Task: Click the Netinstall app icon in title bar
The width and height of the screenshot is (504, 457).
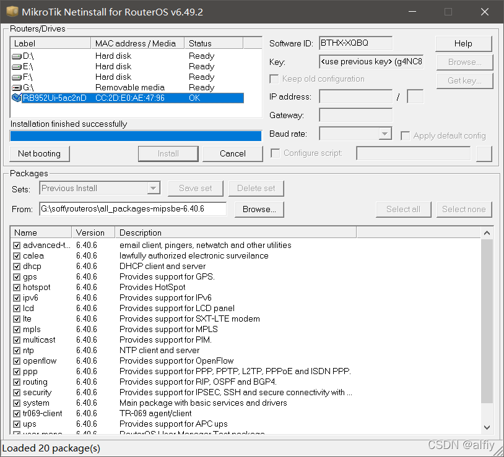Action: (12, 12)
